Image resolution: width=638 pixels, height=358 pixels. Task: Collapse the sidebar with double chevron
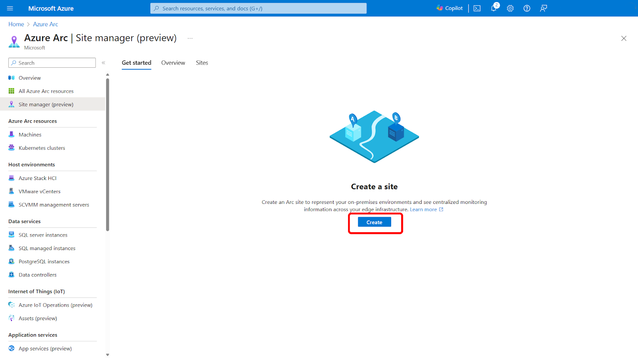point(103,63)
